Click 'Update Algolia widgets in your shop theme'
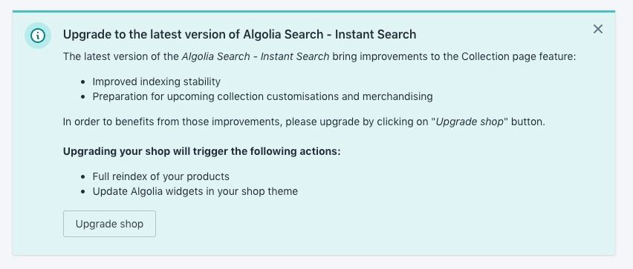 coord(195,192)
